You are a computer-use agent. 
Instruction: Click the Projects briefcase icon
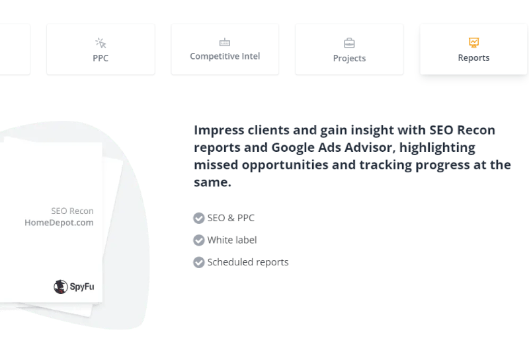coord(349,43)
